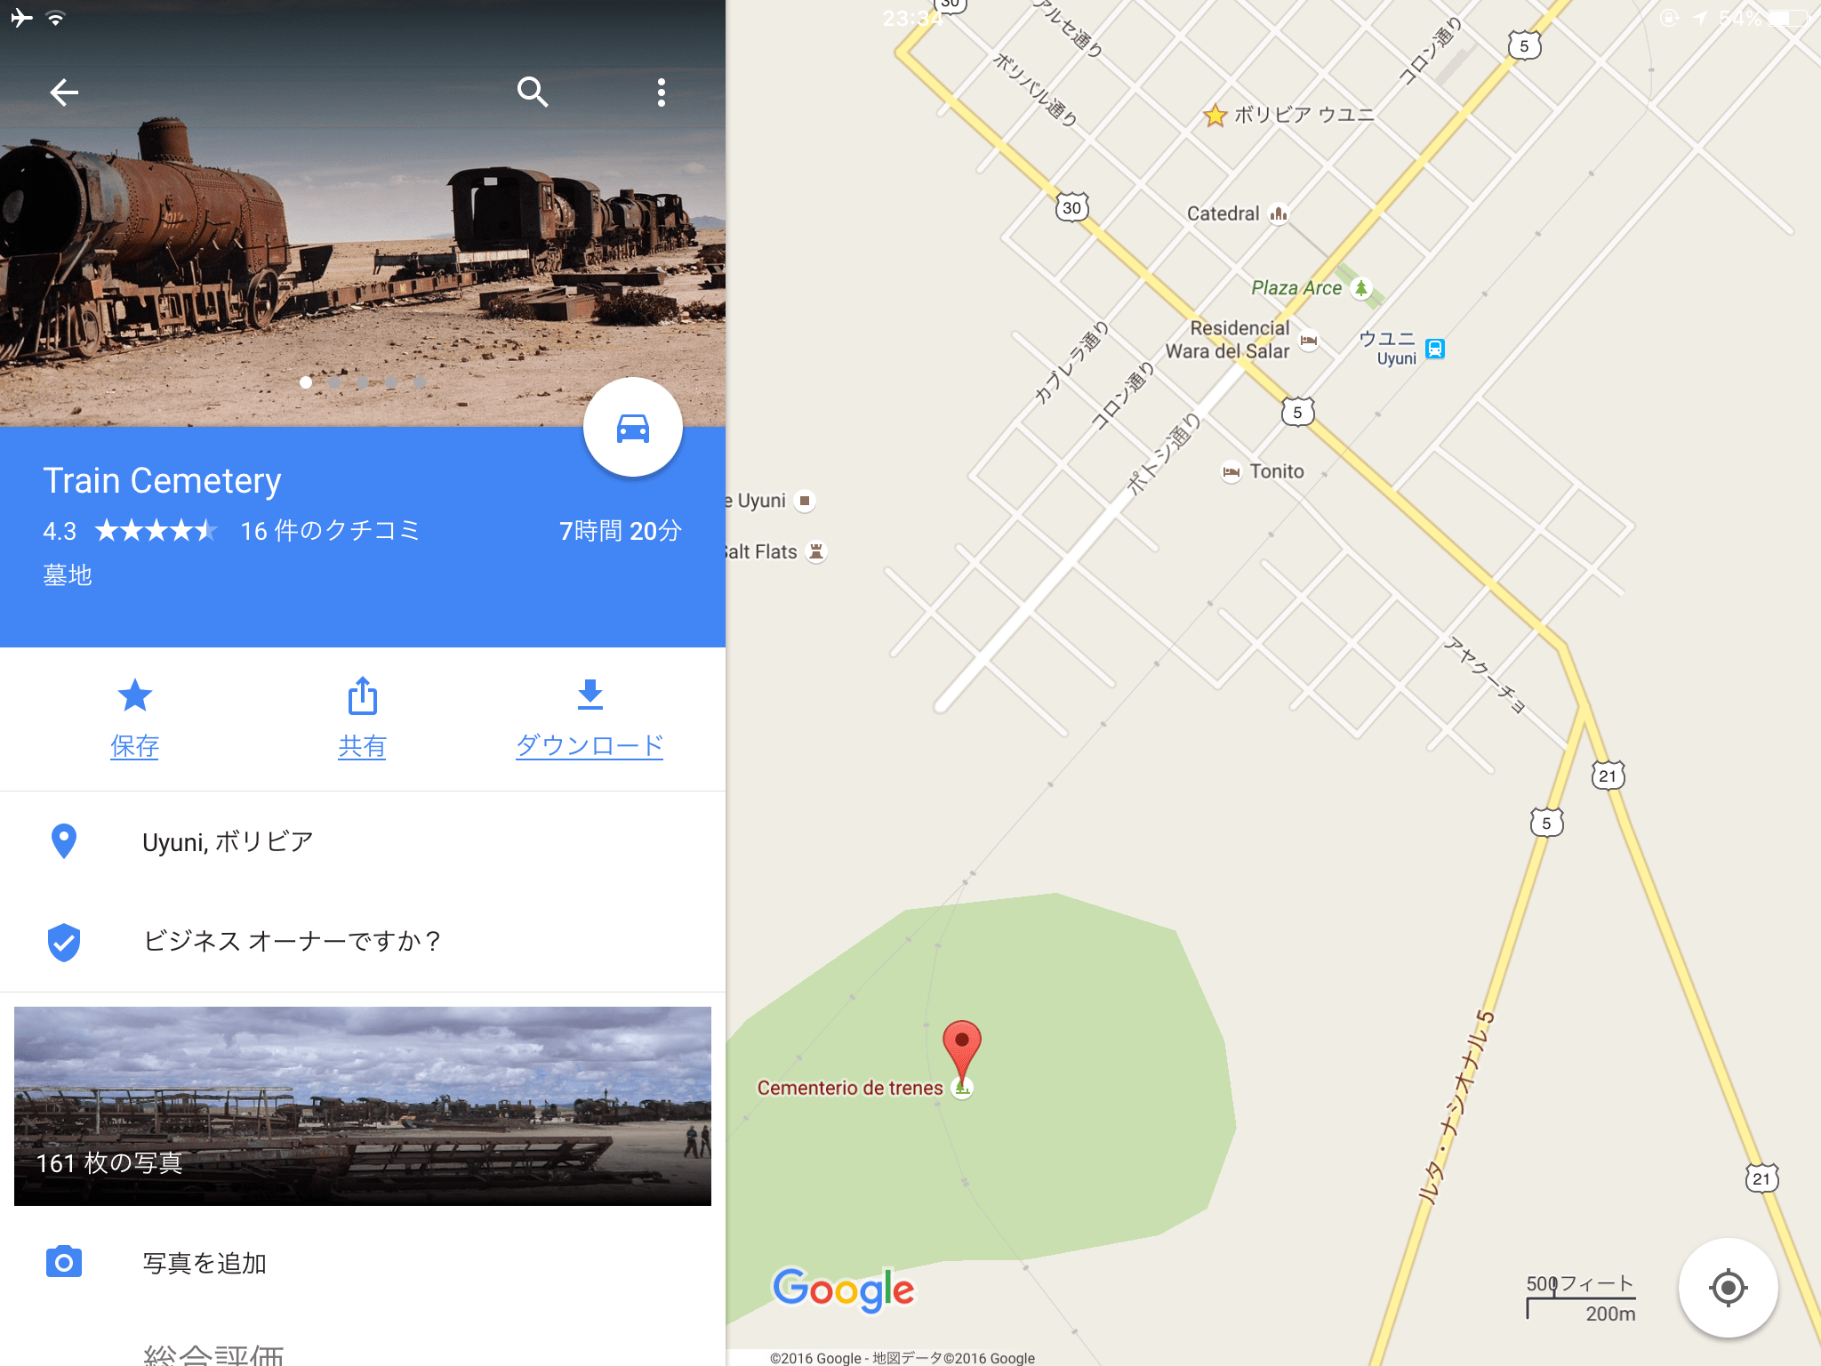1821x1366 pixels.
Task: Tap the download arrow icon
Action: point(590,695)
